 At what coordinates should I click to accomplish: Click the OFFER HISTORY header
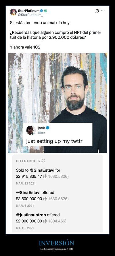point(28,161)
